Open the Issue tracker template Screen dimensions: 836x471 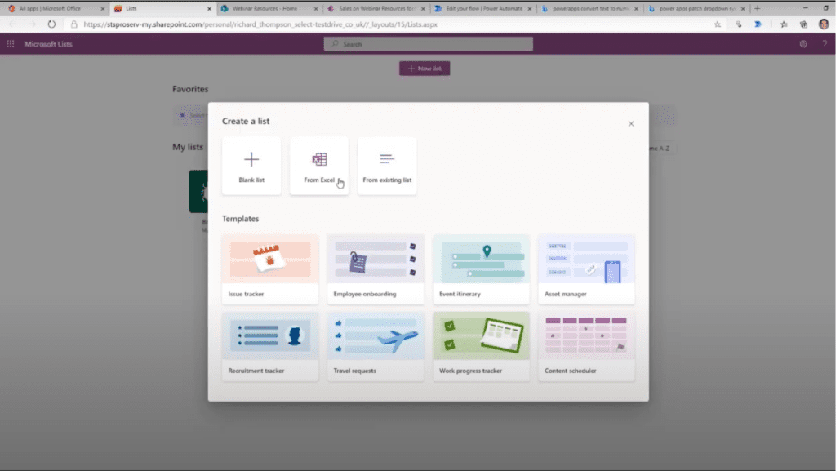coord(270,269)
